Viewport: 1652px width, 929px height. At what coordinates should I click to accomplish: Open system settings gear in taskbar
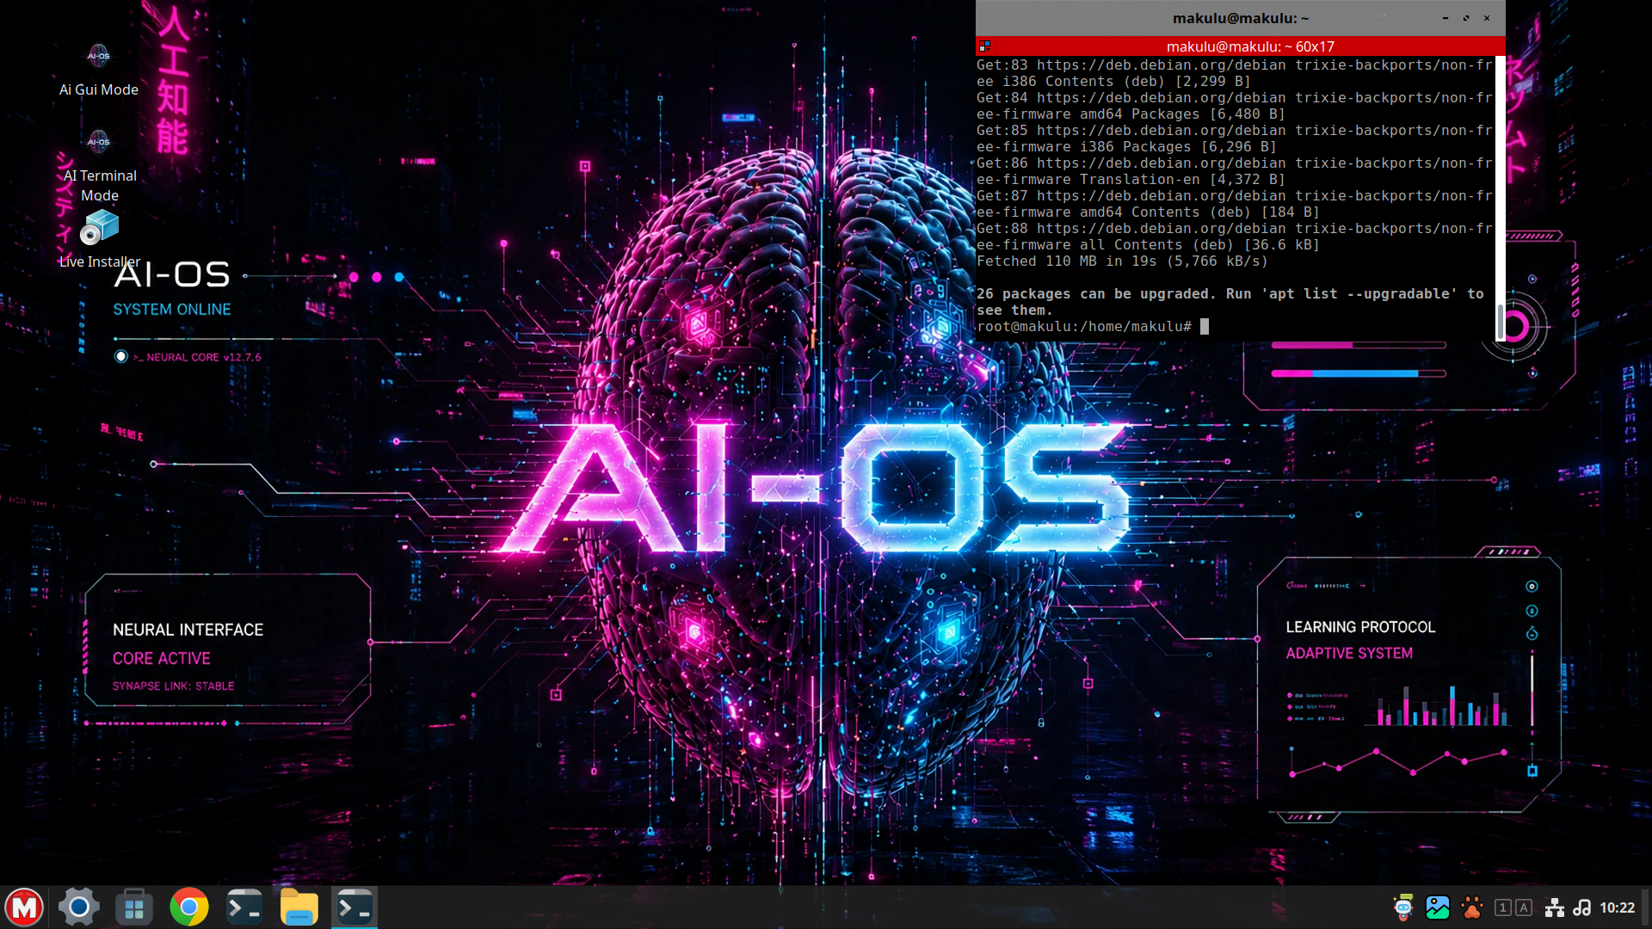click(x=79, y=907)
